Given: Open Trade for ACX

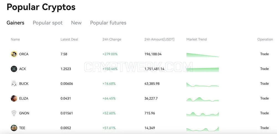Looking at the screenshot, I should [x=264, y=69].
